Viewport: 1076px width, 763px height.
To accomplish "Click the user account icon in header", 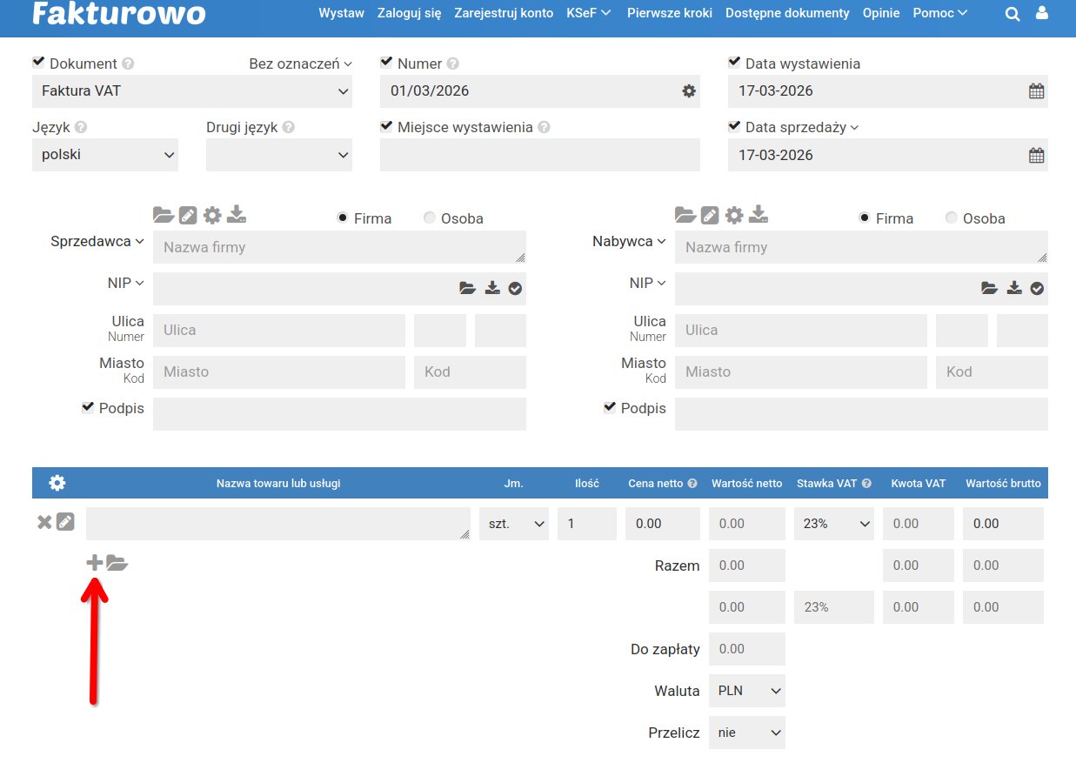I will [1041, 14].
